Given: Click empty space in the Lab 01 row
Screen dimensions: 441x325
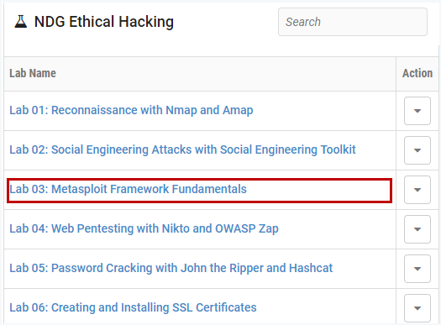Looking at the screenshot, I should pyautogui.click(x=323, y=111).
